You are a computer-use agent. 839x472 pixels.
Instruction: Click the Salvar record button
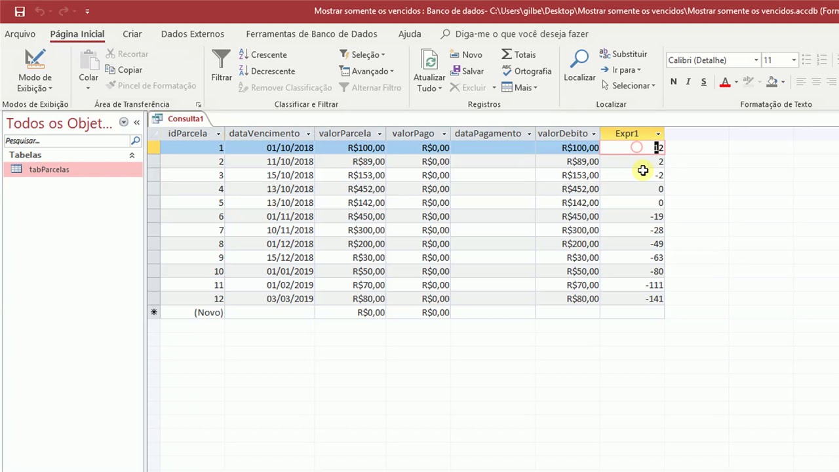467,71
